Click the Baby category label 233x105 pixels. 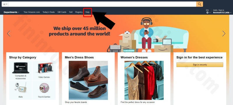(21, 97)
